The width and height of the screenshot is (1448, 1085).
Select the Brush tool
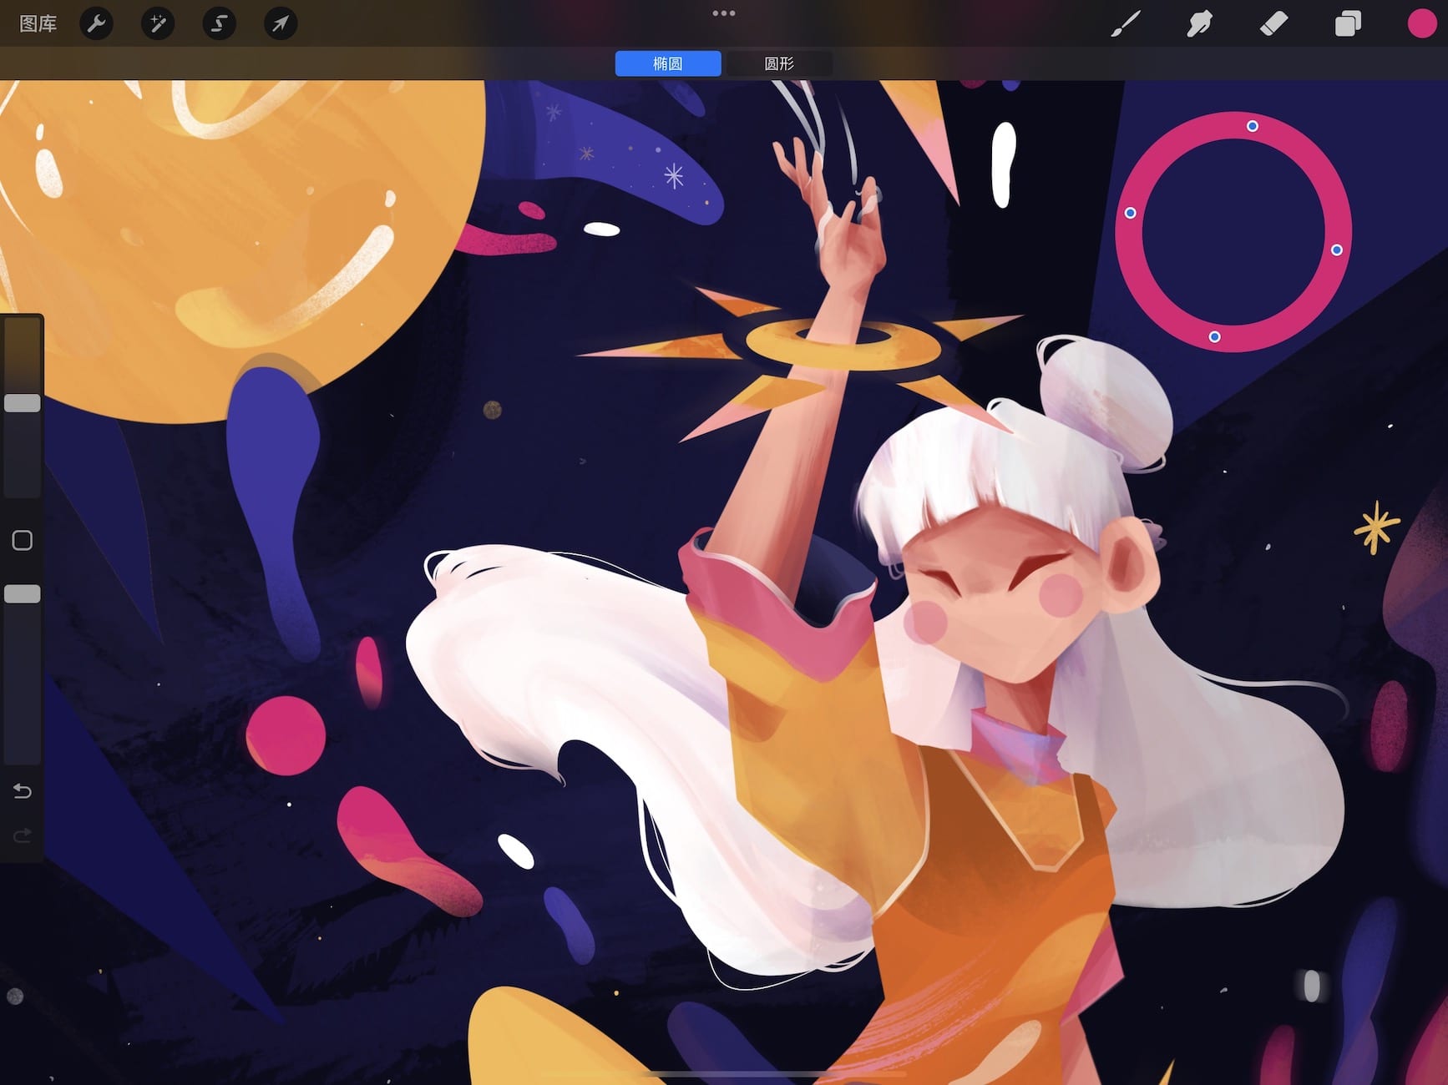tap(1126, 23)
